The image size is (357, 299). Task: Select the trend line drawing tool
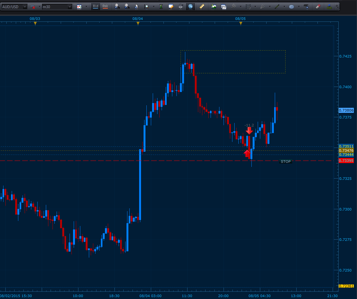click(277, 6)
